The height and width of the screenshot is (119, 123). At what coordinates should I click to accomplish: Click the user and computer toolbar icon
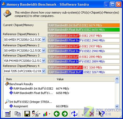35,114
